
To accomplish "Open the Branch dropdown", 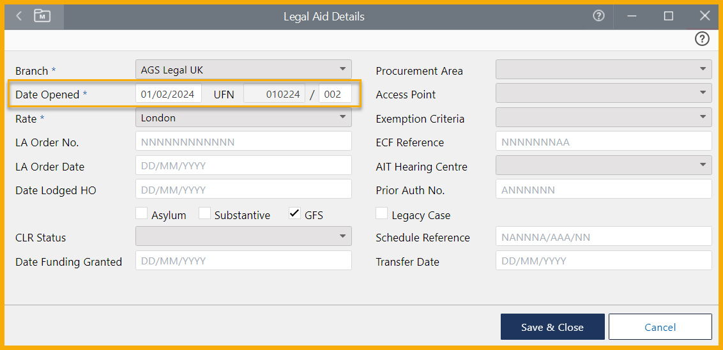I will click(243, 70).
